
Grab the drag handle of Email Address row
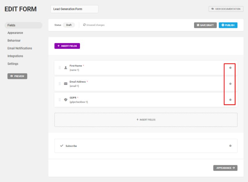(60, 84)
